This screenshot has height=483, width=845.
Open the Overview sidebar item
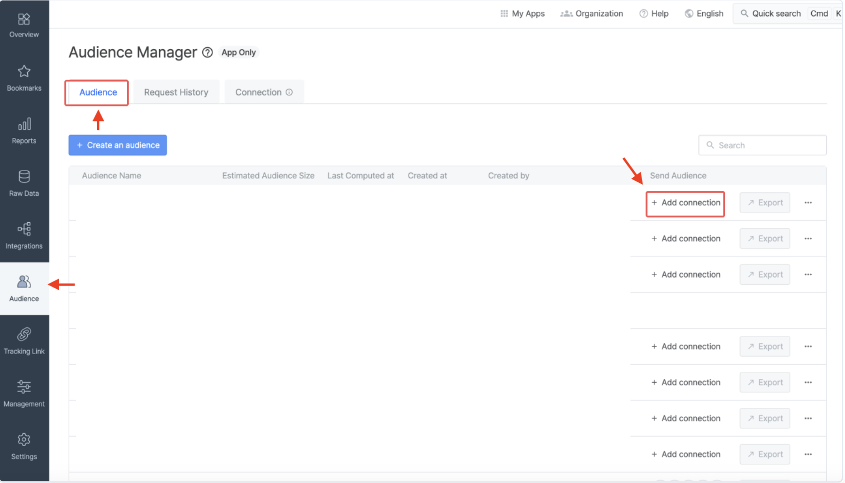click(24, 26)
